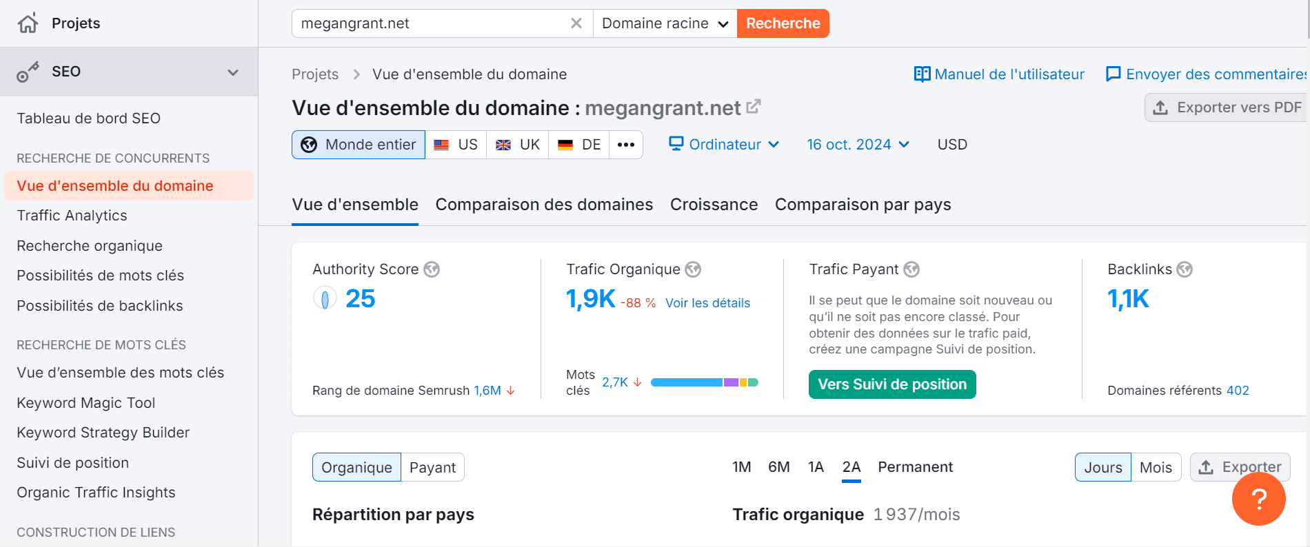Image resolution: width=1310 pixels, height=547 pixels.
Task: Open Suivi de position in sidebar
Action: [73, 463]
